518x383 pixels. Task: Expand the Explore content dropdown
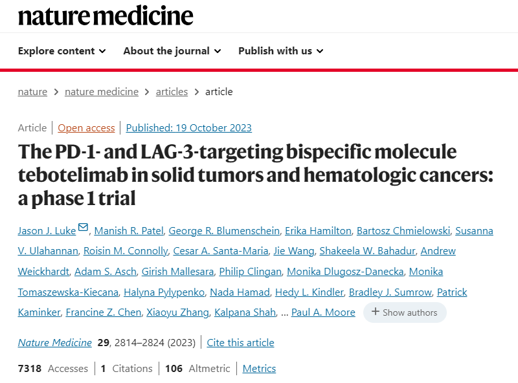tap(62, 51)
